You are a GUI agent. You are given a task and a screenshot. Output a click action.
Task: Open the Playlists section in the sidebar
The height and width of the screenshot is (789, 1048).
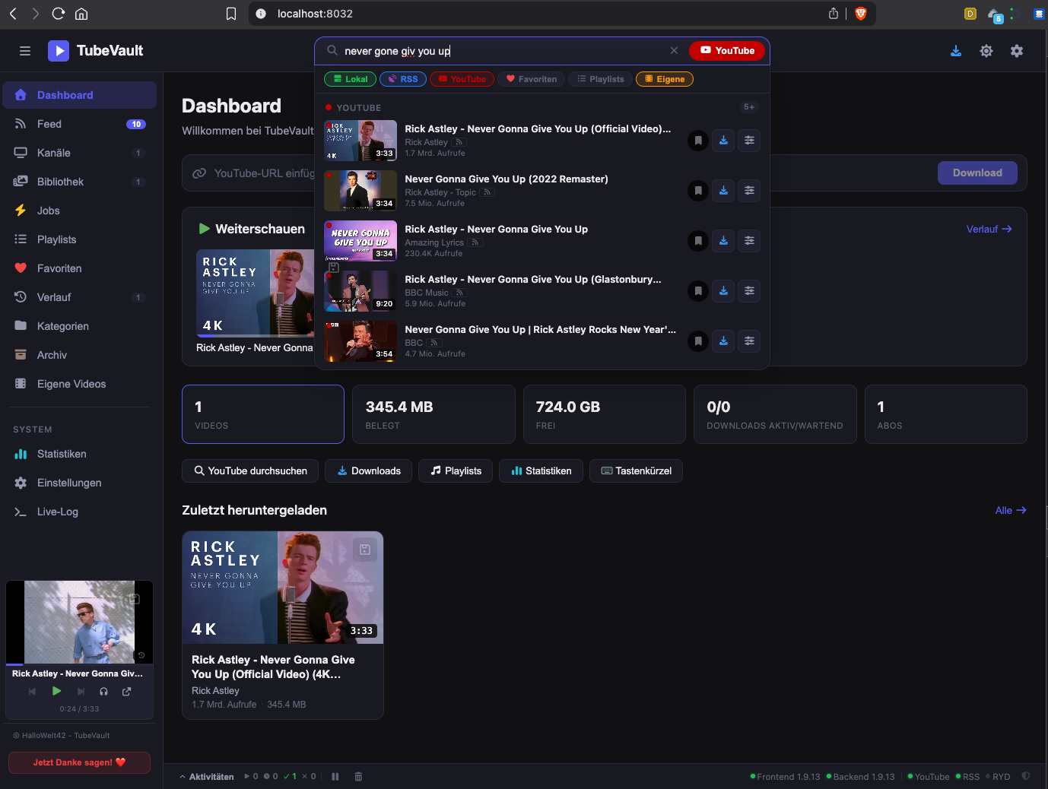click(56, 239)
